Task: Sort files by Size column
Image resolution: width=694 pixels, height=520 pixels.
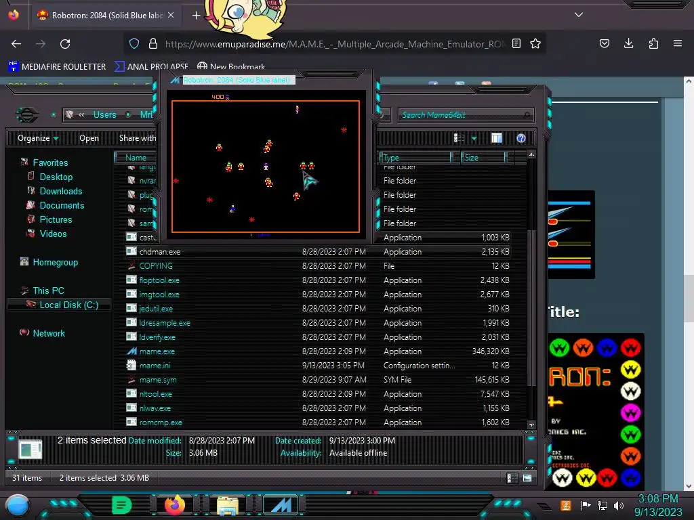Action: click(x=483, y=157)
